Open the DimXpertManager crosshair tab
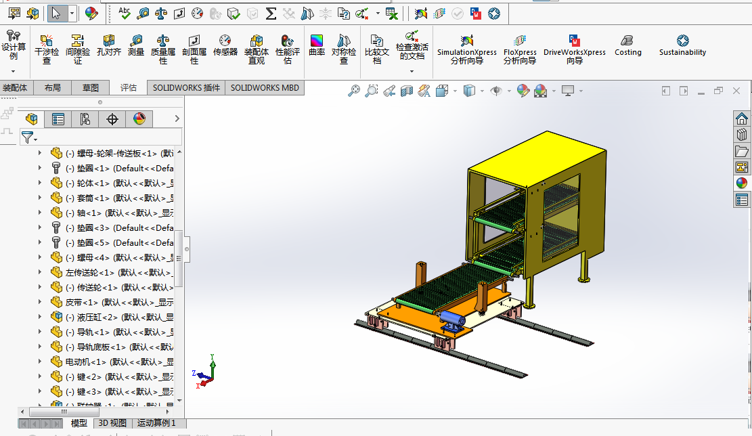The width and height of the screenshot is (752, 436). pos(112,119)
